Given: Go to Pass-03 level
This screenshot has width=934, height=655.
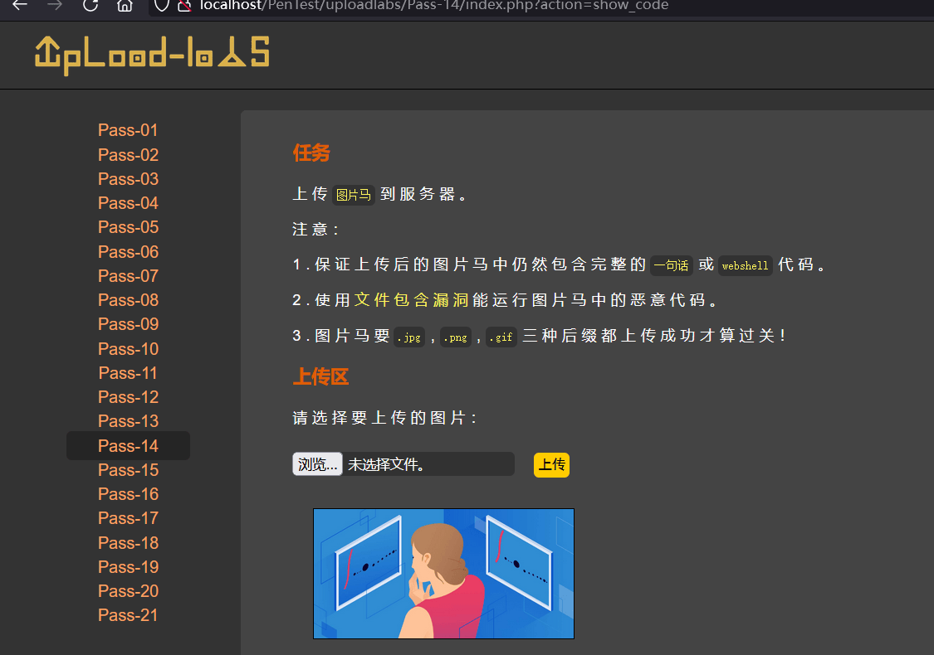Looking at the screenshot, I should (128, 179).
